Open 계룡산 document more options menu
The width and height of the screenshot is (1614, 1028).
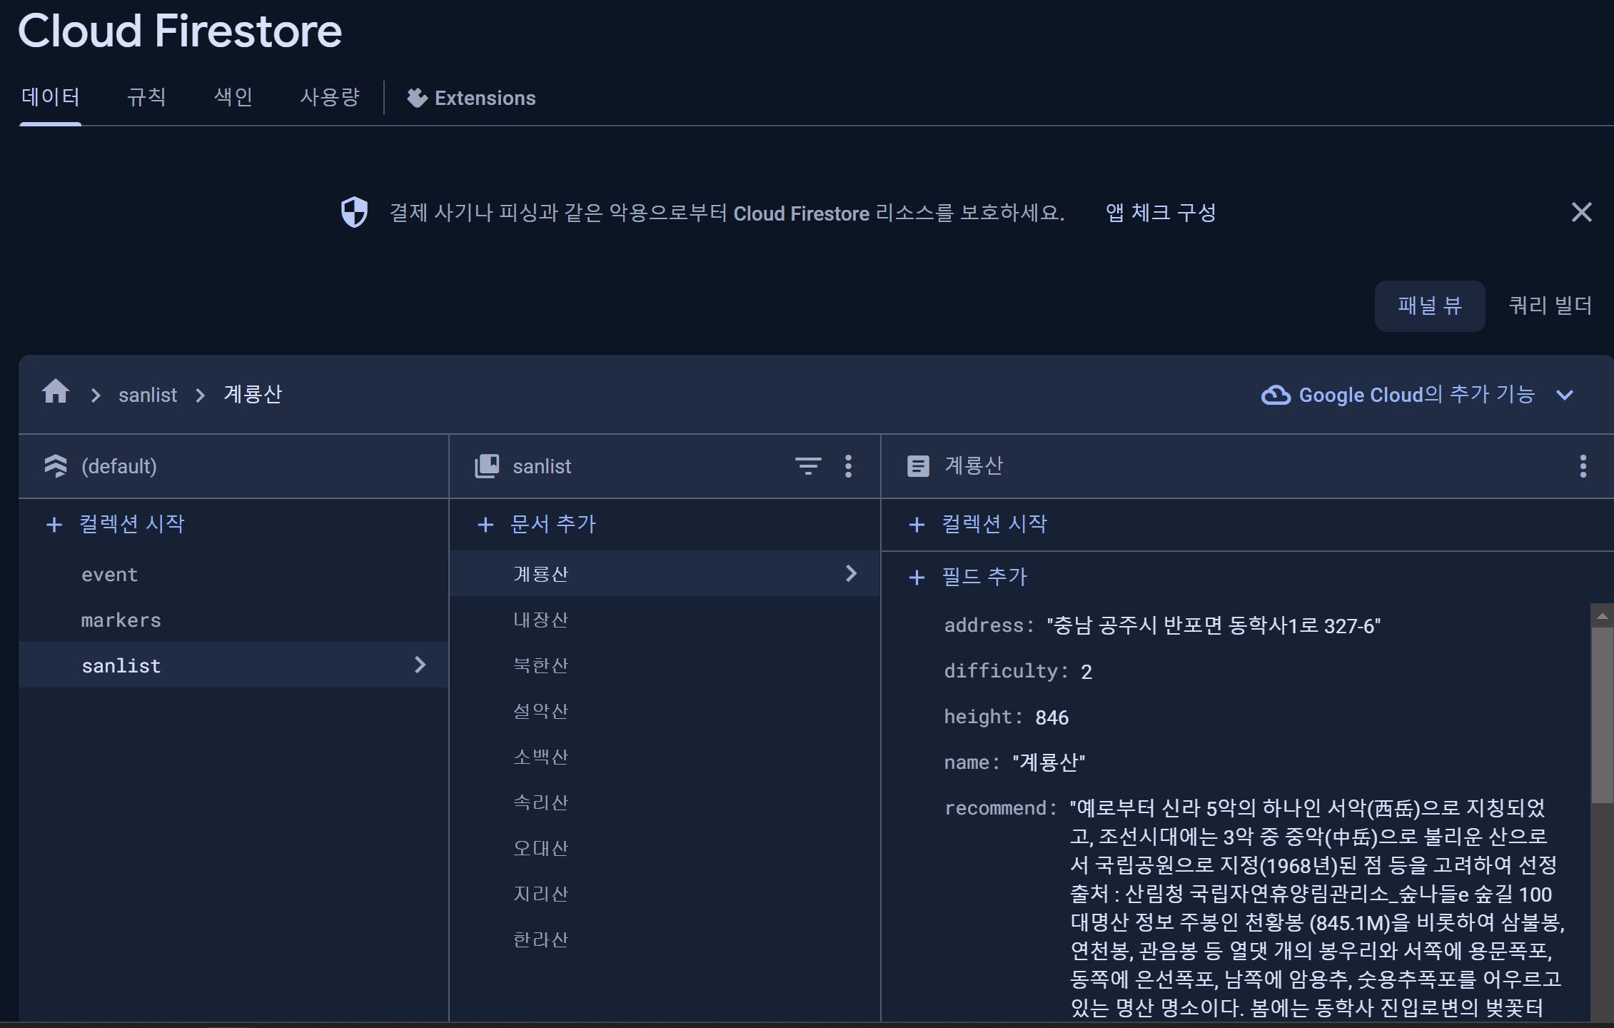coord(1583,466)
